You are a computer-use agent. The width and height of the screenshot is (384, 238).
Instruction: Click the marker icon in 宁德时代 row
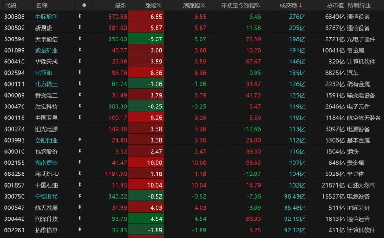tap(79, 196)
